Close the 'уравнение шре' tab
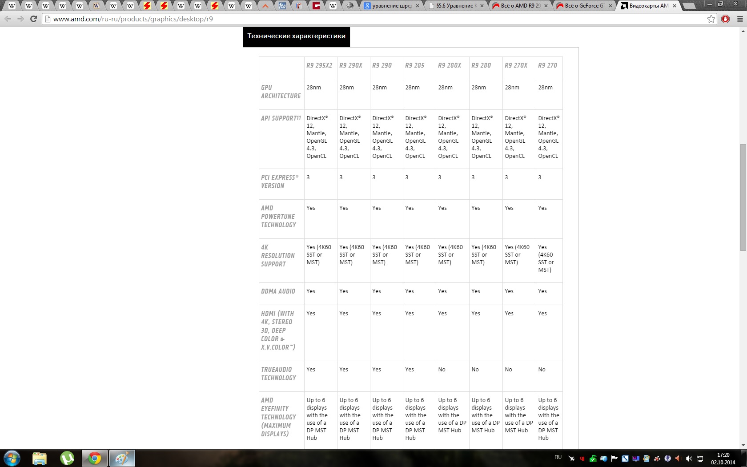This screenshot has height=467, width=747. [418, 6]
